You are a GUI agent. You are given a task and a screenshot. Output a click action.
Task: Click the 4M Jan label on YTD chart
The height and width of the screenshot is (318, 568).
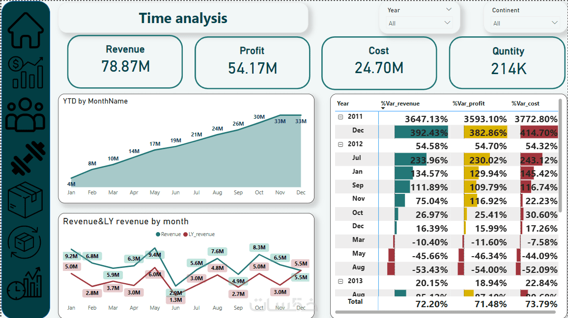71,184
